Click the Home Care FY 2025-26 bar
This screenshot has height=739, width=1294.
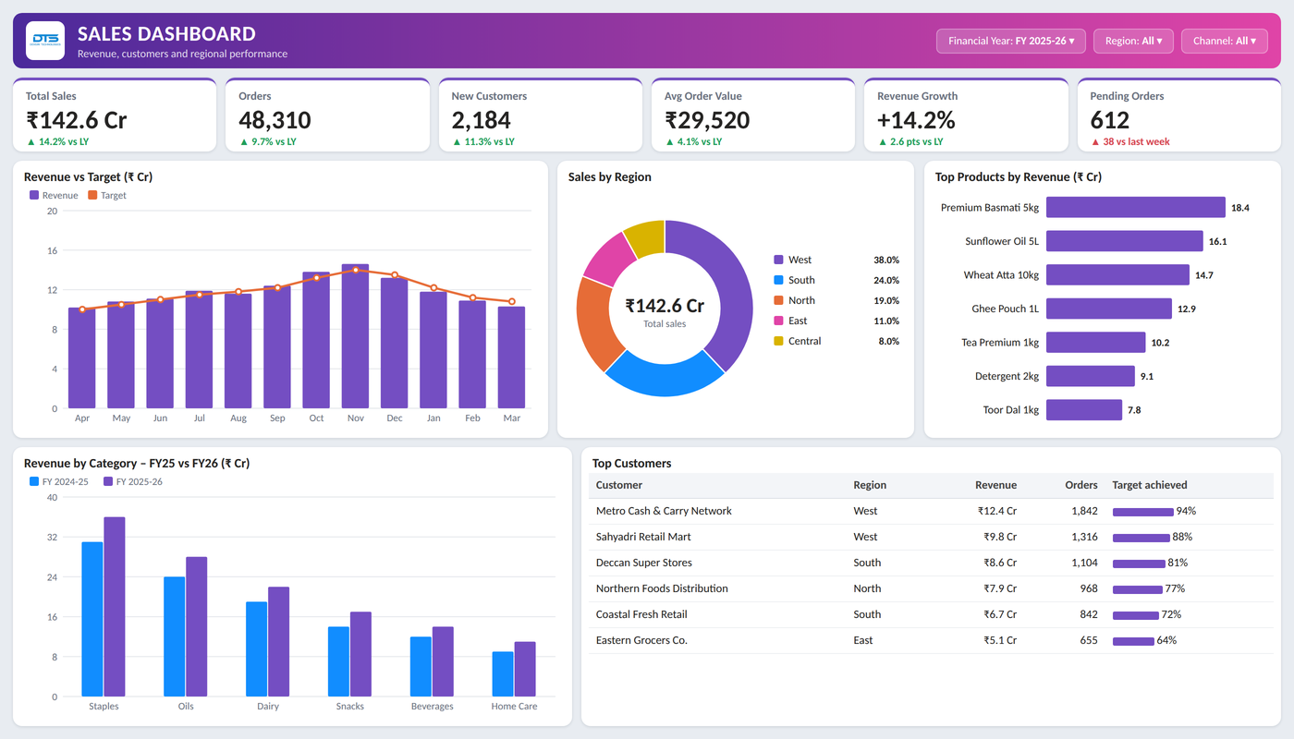click(525, 670)
